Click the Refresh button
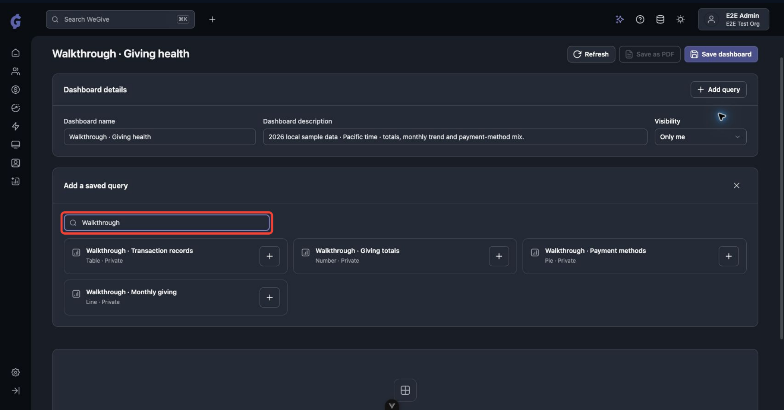 pos(591,54)
